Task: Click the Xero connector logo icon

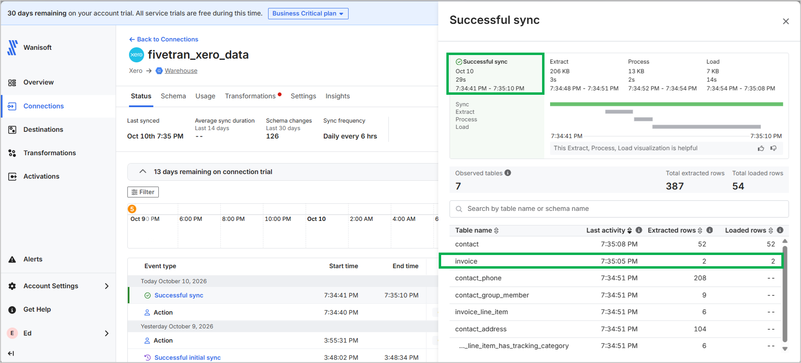Action: coord(136,55)
